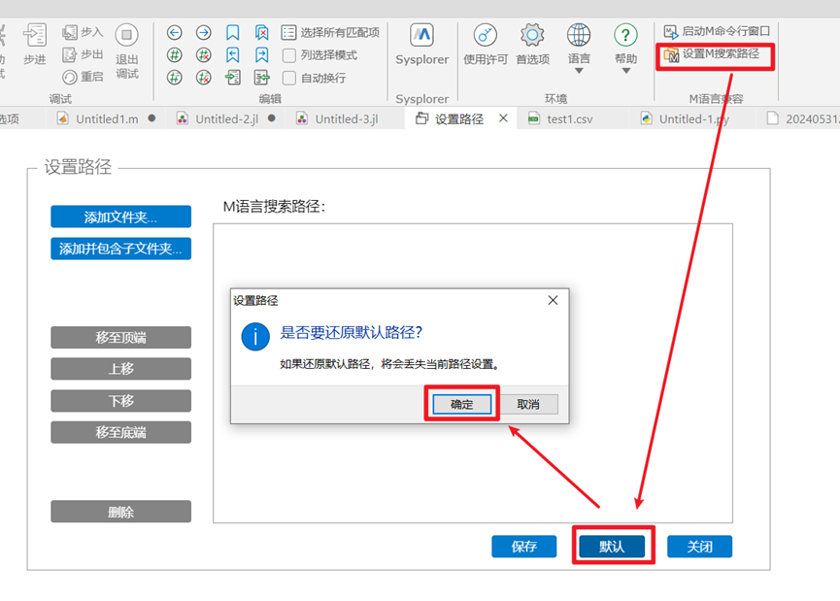The height and width of the screenshot is (601, 840).
Task: Go to previous bookmark (left-arrow bookmark icon)
Action: (x=232, y=54)
